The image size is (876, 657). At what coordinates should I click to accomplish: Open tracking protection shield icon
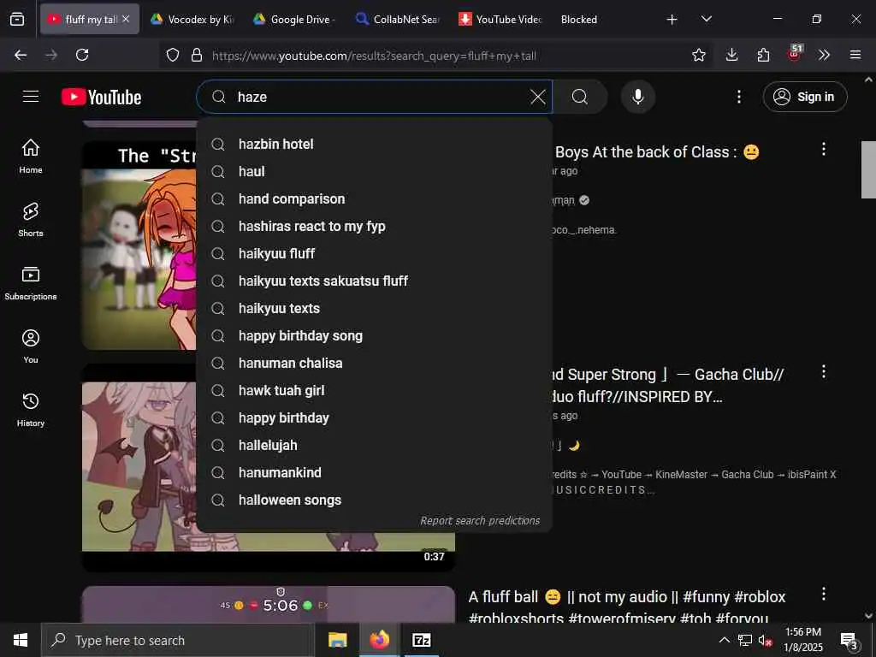(173, 55)
